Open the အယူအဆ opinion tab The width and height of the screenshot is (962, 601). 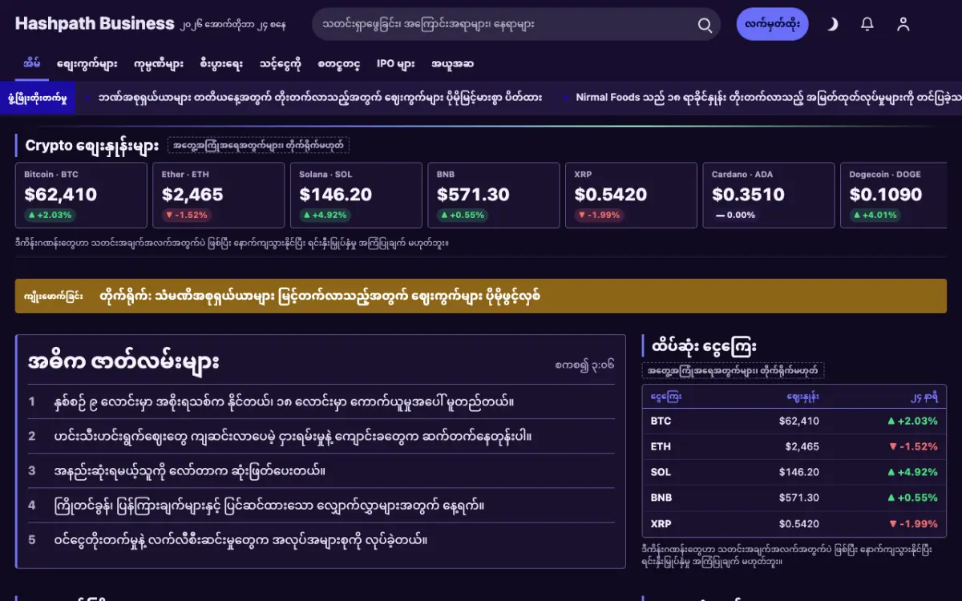click(452, 64)
